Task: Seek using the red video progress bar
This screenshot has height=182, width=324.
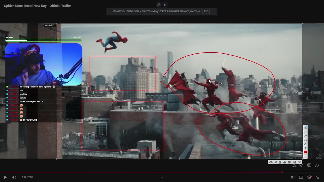Action: point(162,172)
